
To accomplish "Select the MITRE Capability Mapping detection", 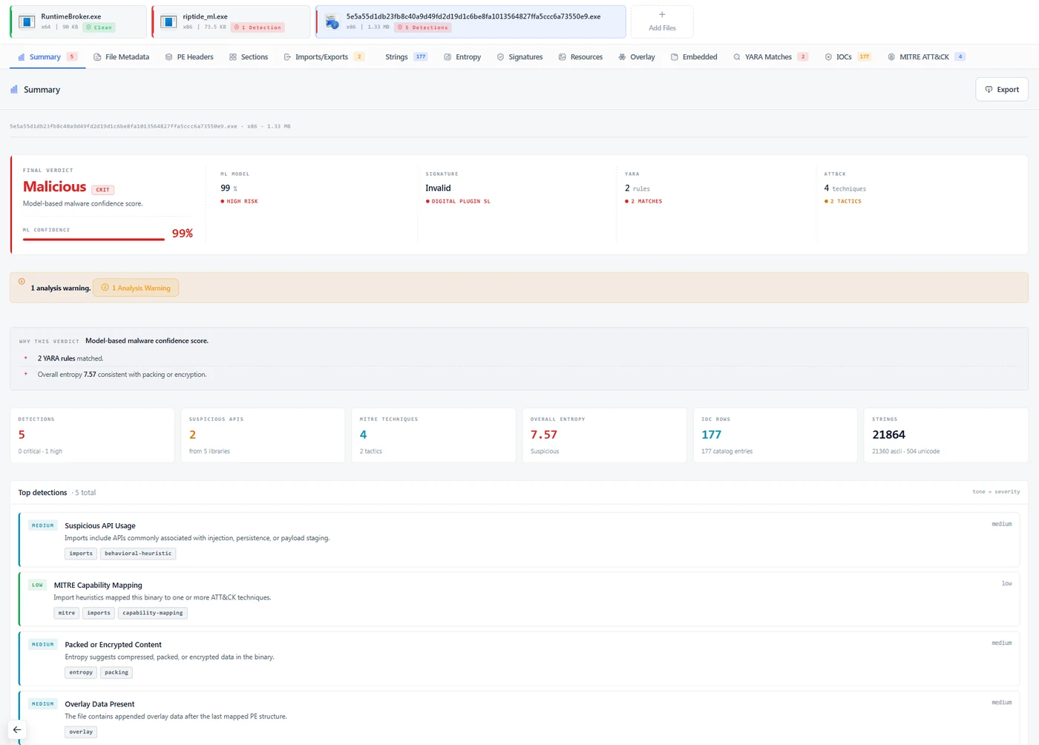I will (x=519, y=598).
